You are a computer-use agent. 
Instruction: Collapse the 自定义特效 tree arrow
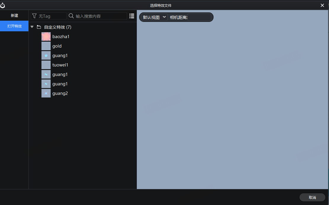pyautogui.click(x=32, y=27)
